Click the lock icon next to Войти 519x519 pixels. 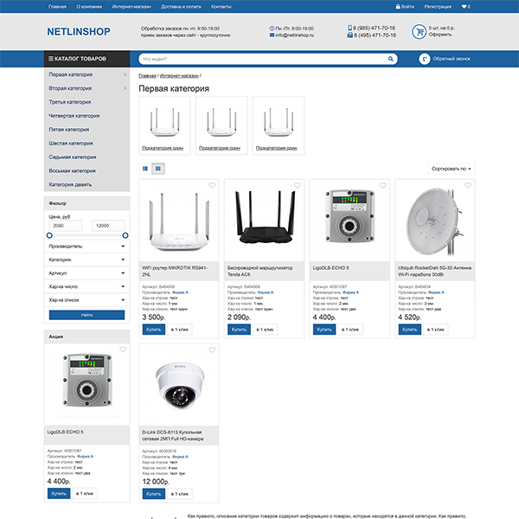tap(398, 6)
